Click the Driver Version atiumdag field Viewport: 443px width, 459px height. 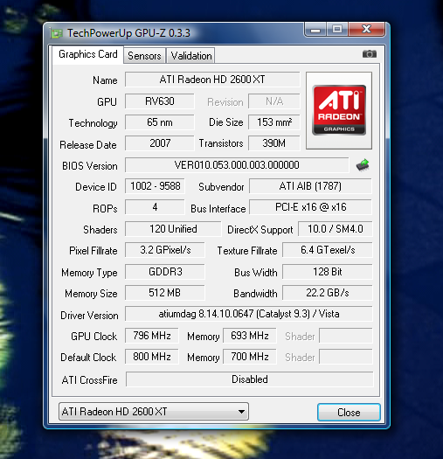tap(249, 314)
